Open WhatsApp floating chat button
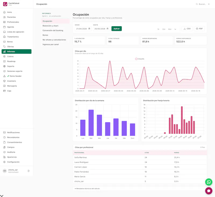The height and width of the screenshot is (197, 215). coord(209,182)
